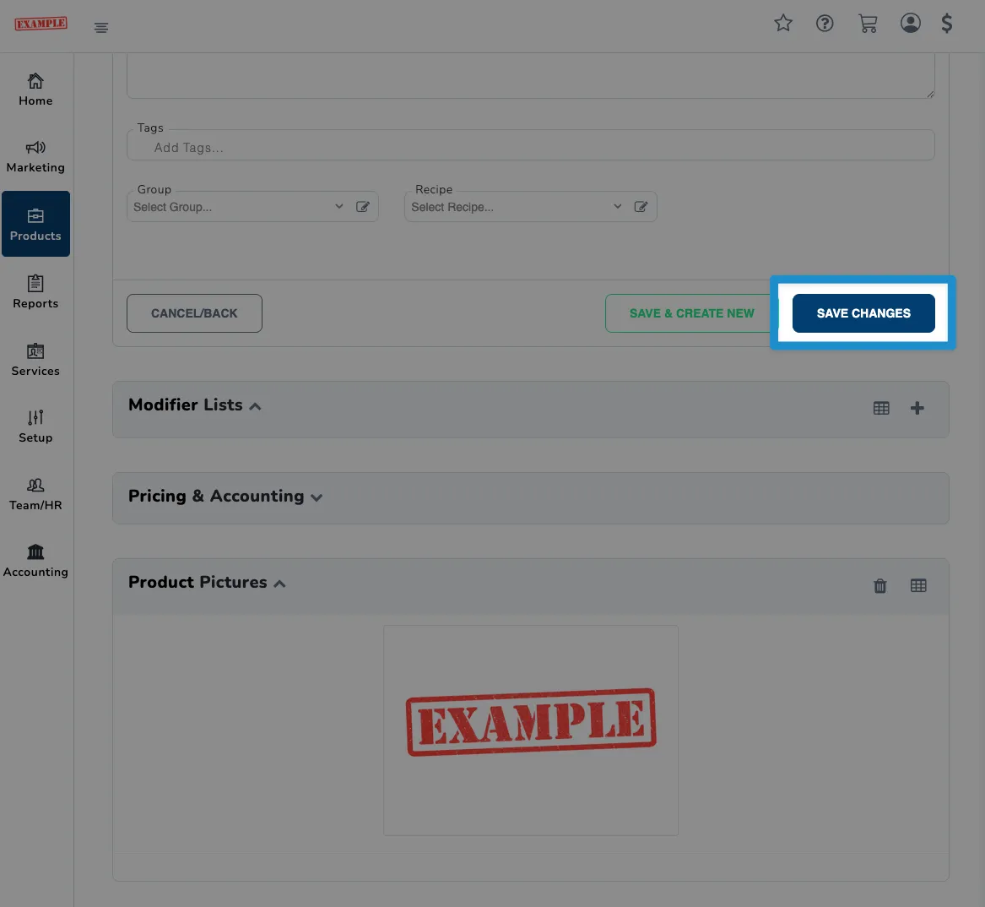Open Reports in the sidebar
985x907 pixels.
(35, 291)
